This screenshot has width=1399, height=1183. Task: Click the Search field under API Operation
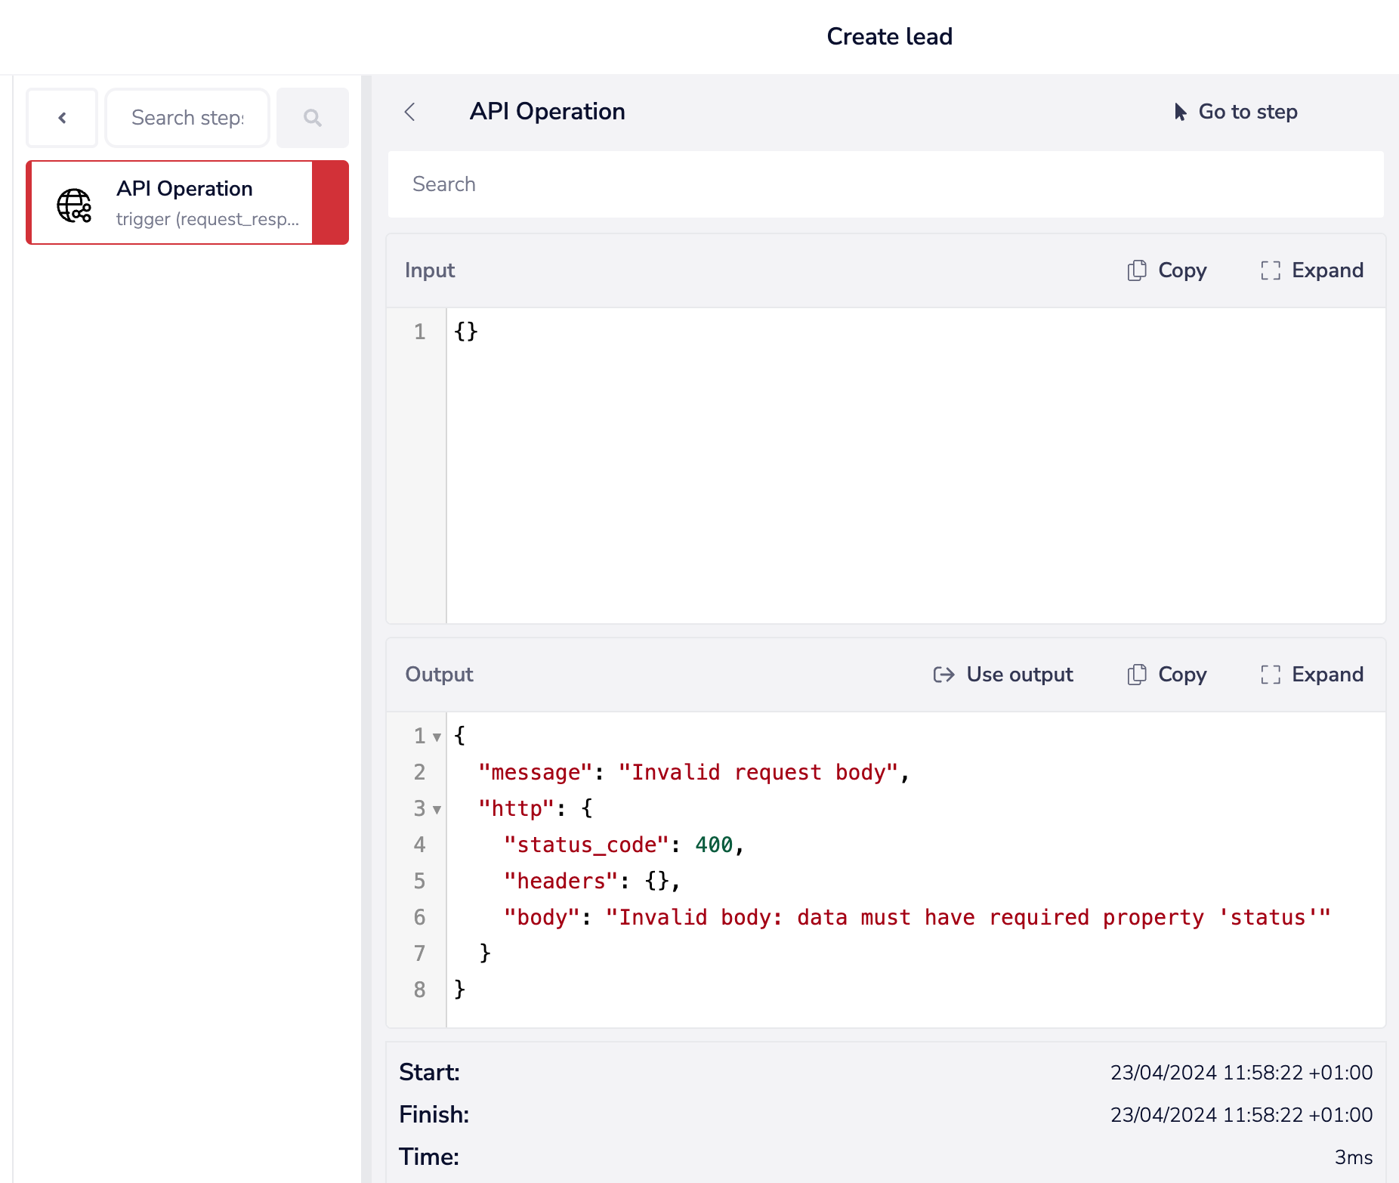coord(885,184)
